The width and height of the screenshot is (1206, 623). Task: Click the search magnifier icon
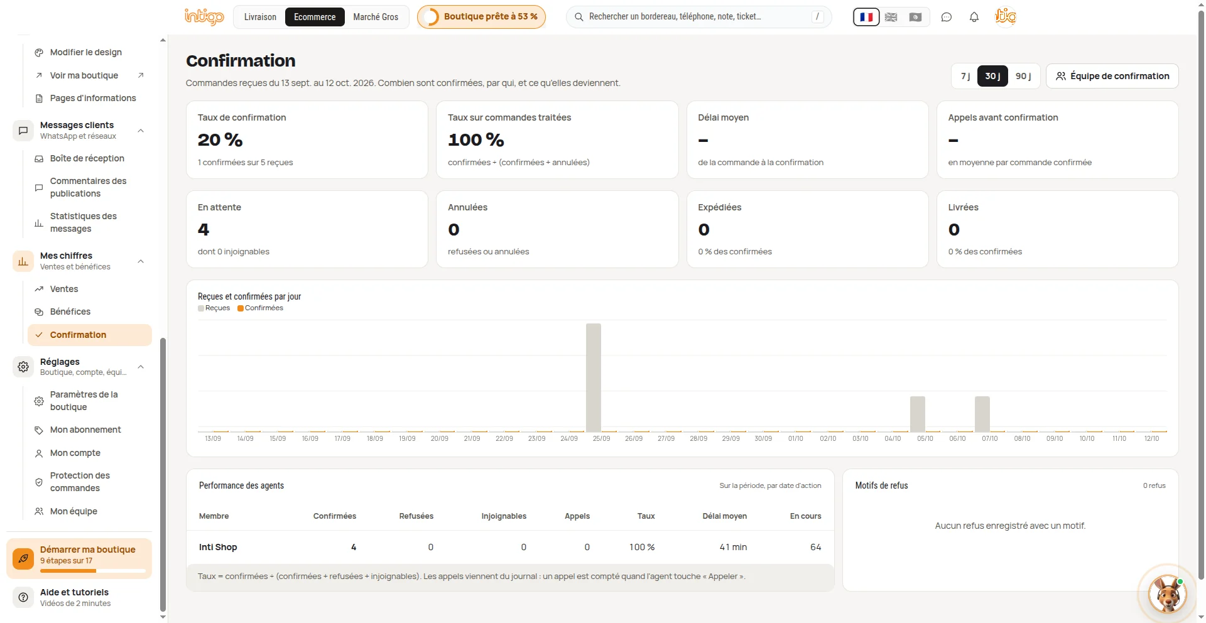579,17
